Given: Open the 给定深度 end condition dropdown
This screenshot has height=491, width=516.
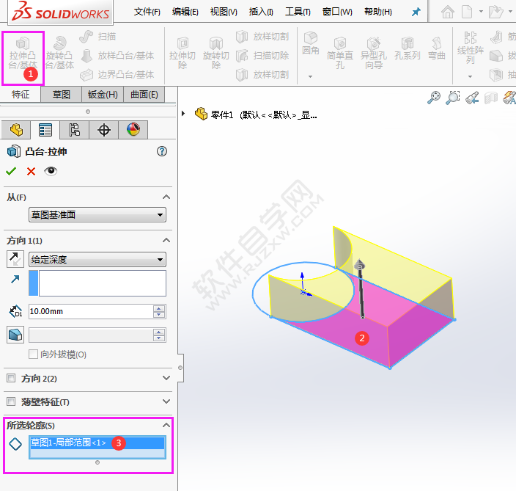Looking at the screenshot, I should click(97, 260).
